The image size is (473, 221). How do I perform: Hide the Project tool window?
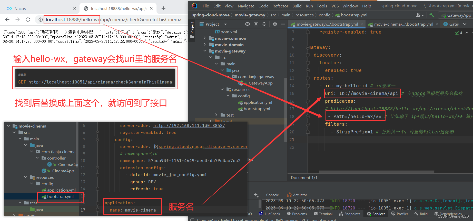[x=283, y=24]
